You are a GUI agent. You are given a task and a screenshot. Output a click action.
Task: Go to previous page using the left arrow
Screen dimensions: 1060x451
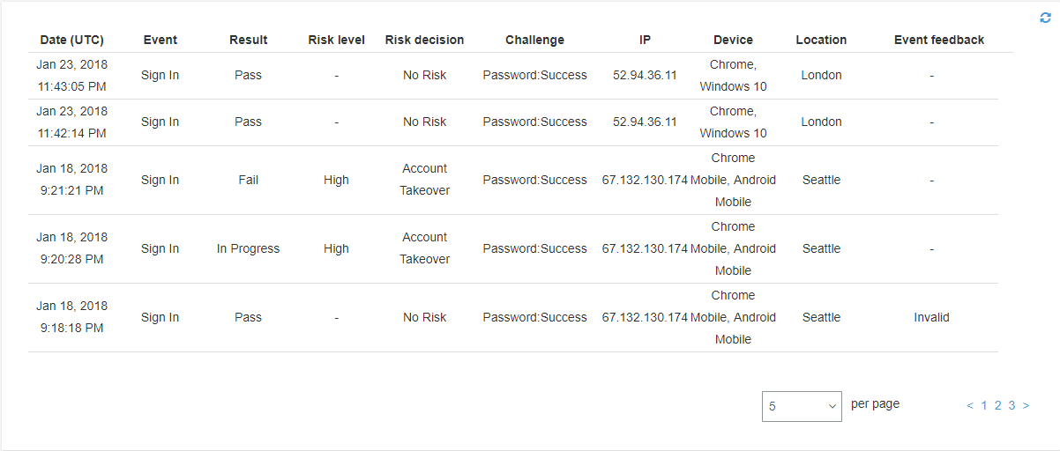click(x=970, y=406)
